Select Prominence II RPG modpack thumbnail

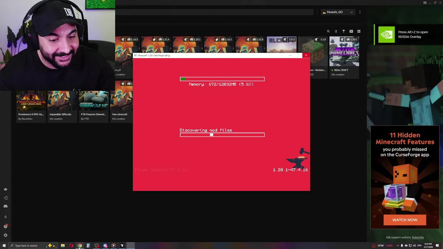[31, 100]
